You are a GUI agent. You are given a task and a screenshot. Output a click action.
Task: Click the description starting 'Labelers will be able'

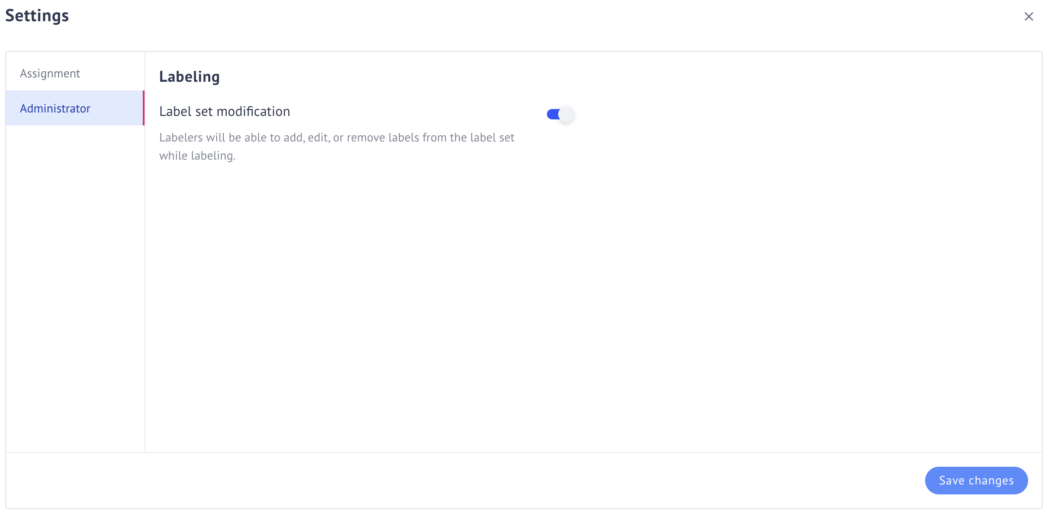coord(337,146)
